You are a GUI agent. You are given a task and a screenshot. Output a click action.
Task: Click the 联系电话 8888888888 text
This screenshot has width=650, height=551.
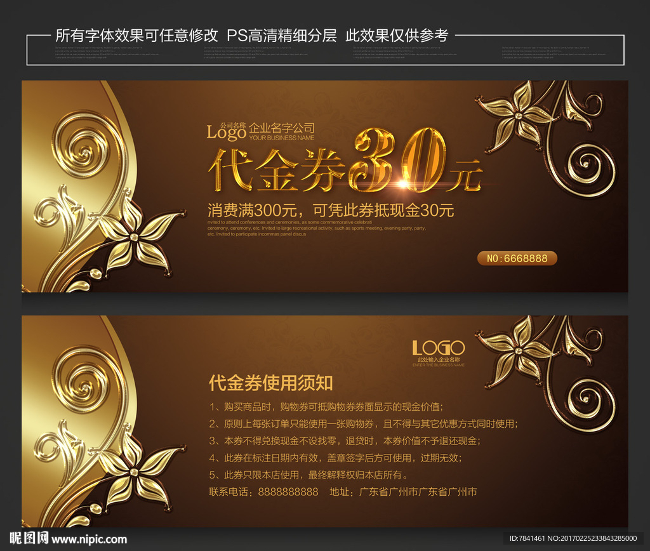[x=263, y=492]
